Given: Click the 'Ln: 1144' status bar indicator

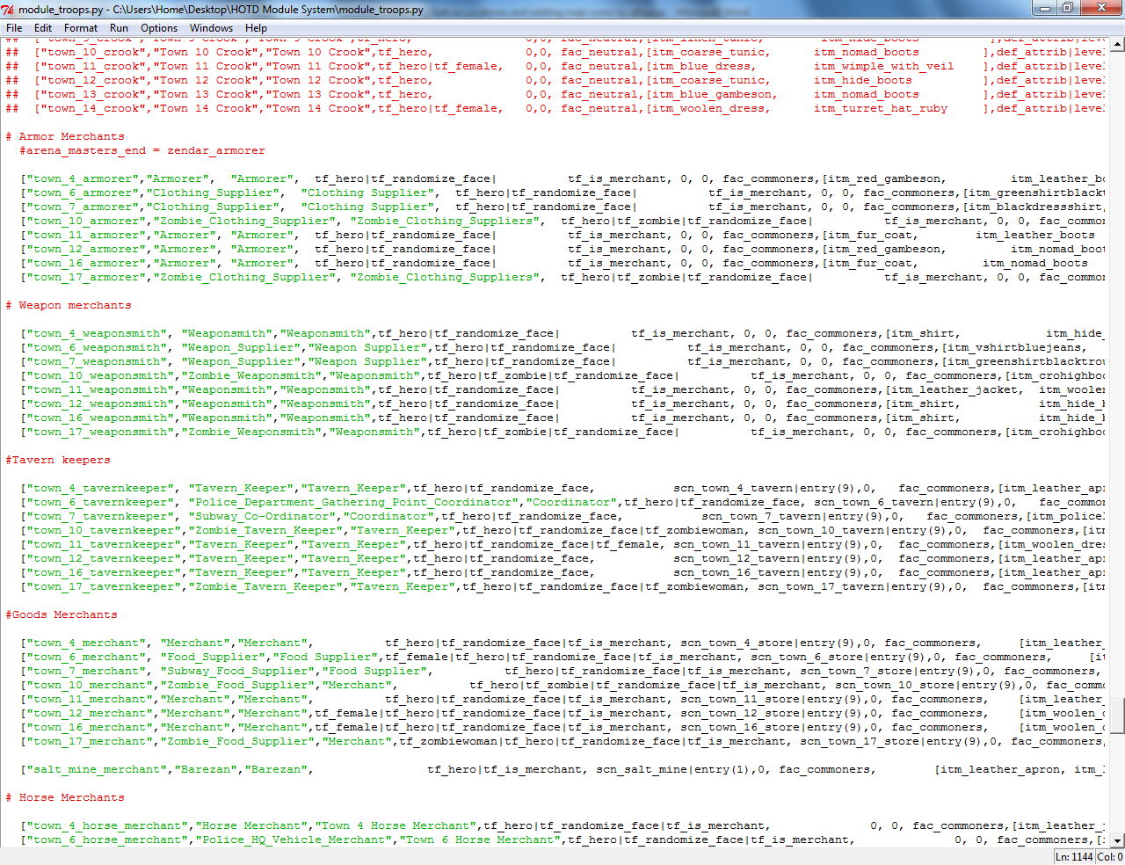Looking at the screenshot, I should pyautogui.click(x=1074, y=856).
